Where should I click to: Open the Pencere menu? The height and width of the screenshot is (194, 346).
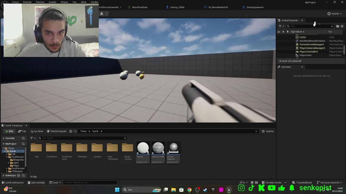pos(40,2)
